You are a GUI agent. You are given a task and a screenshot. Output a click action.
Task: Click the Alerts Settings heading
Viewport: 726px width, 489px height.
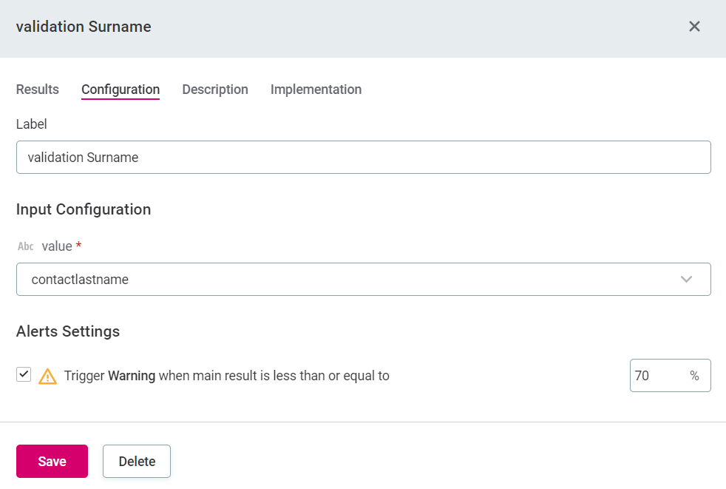pyautogui.click(x=68, y=331)
